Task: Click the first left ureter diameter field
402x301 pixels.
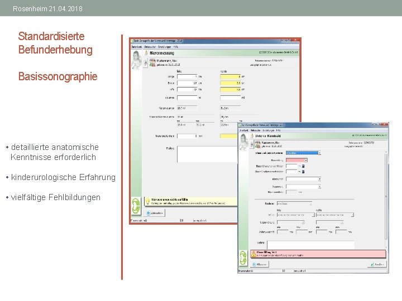Action: coord(283,232)
